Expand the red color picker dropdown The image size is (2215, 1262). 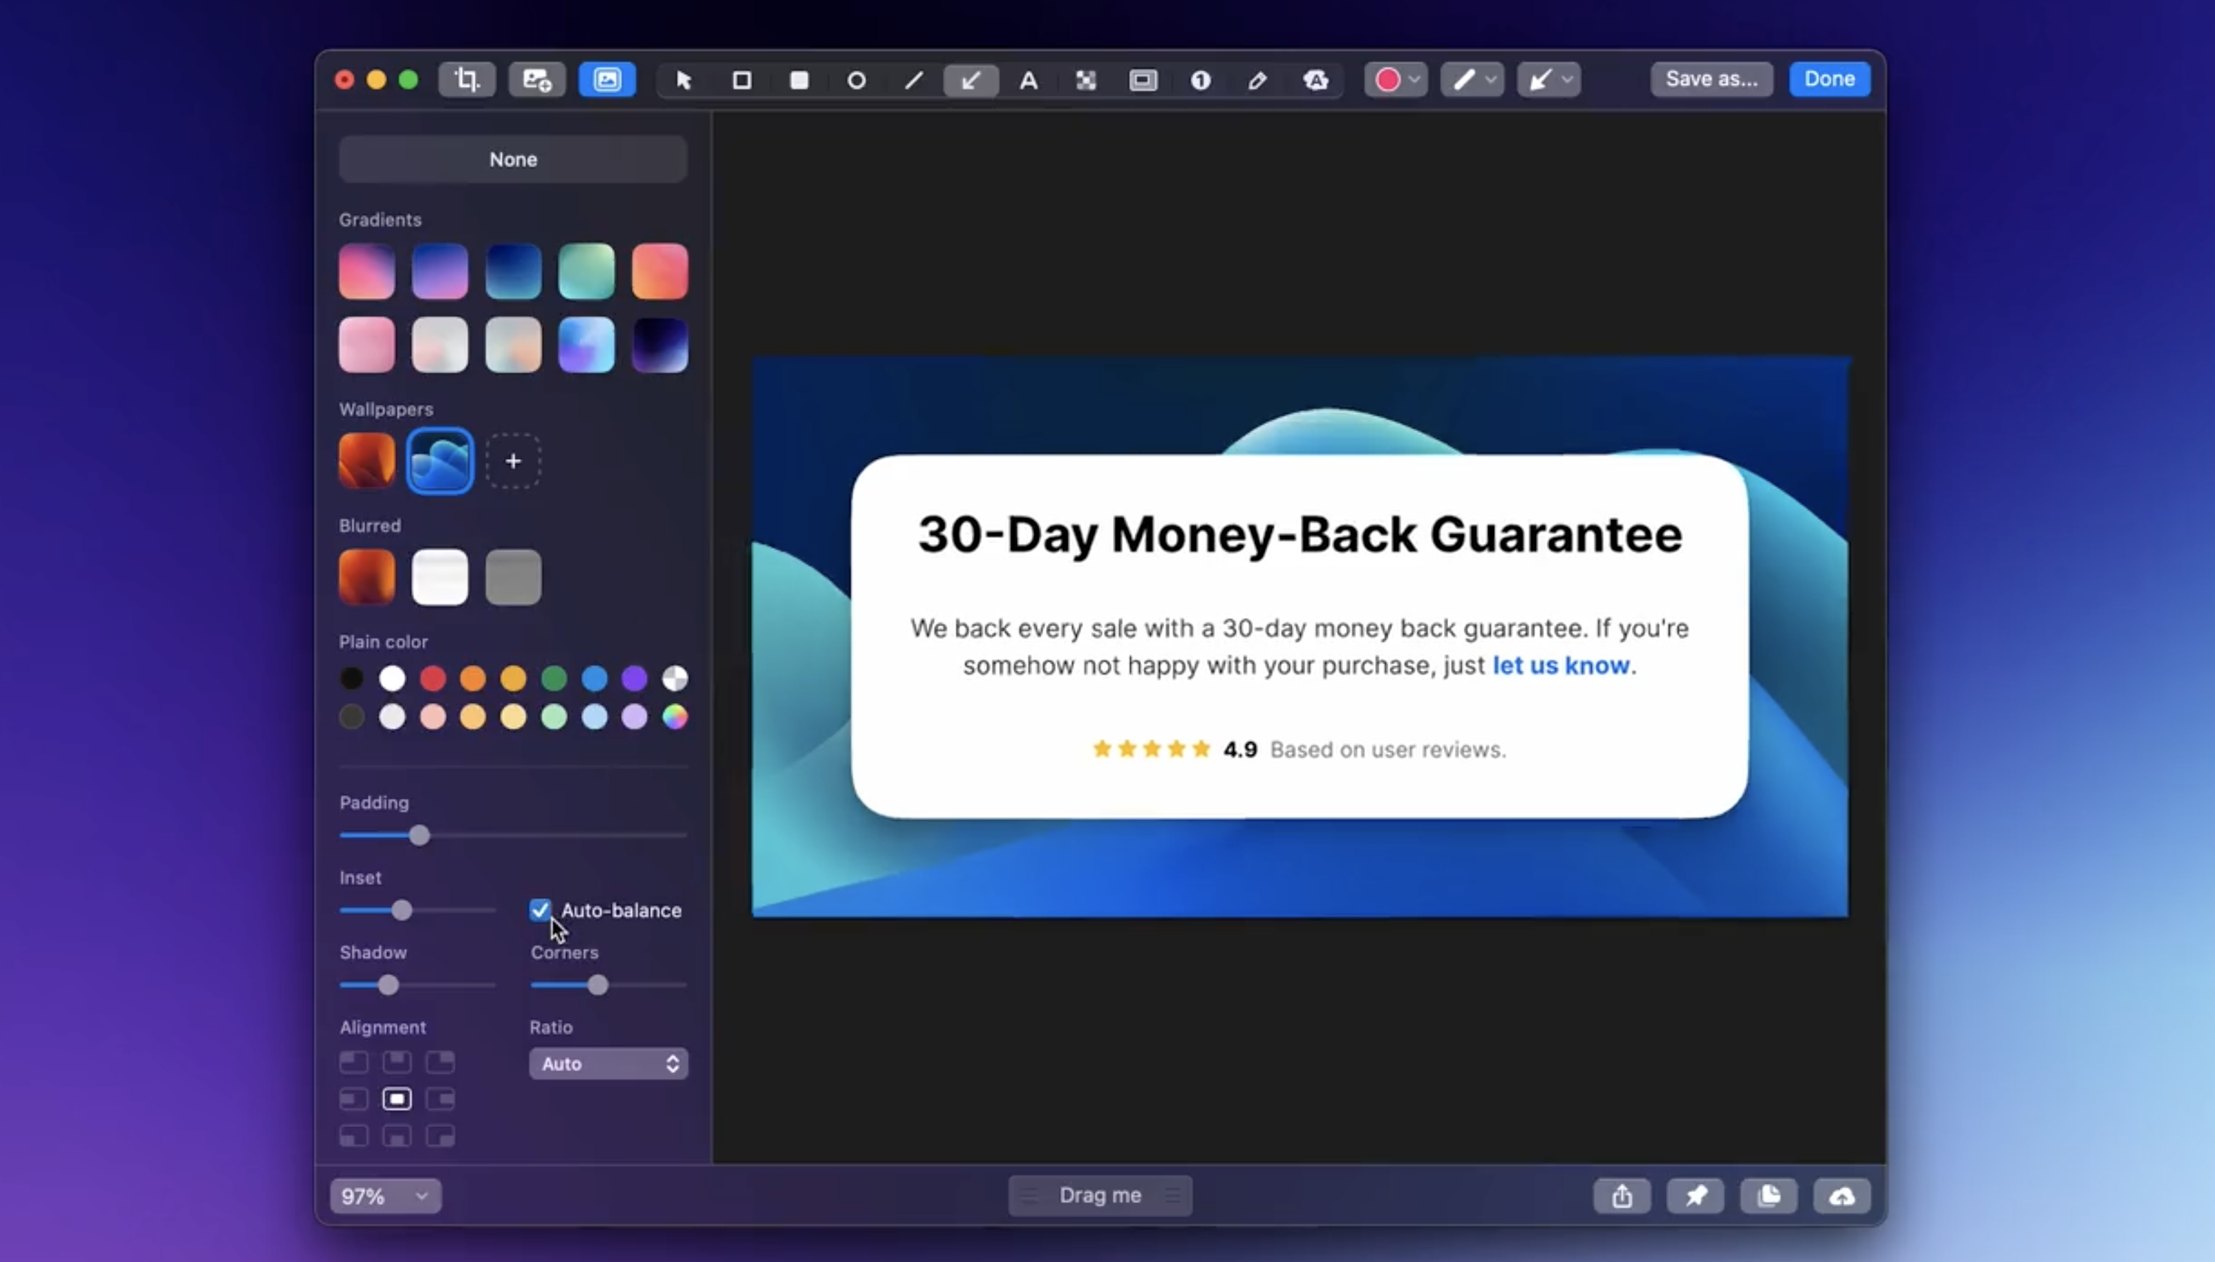[1395, 79]
